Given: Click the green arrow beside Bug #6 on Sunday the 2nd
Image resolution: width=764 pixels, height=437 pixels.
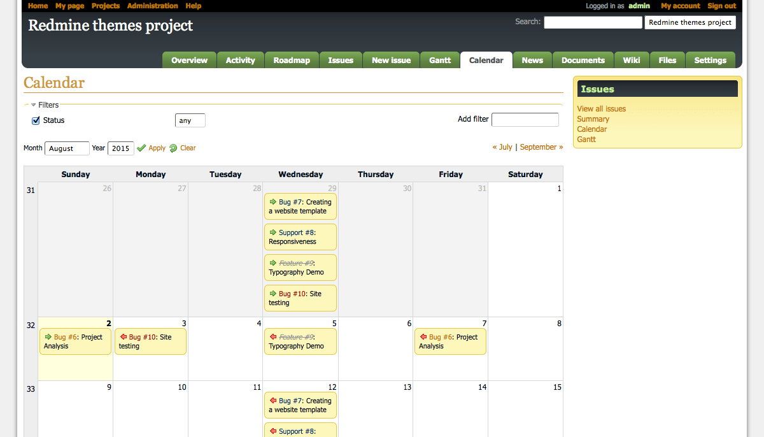Looking at the screenshot, I should tap(48, 337).
